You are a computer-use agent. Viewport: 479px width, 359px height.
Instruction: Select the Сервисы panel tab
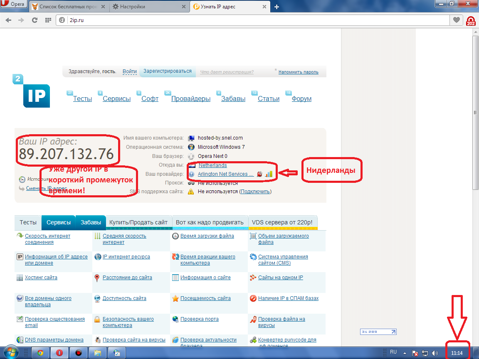click(58, 223)
